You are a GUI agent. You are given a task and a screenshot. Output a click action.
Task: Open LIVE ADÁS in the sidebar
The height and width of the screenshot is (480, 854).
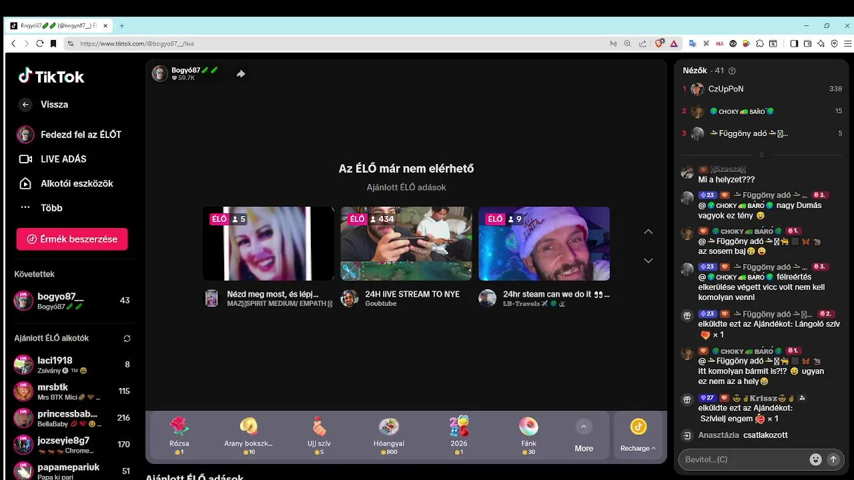click(53, 159)
